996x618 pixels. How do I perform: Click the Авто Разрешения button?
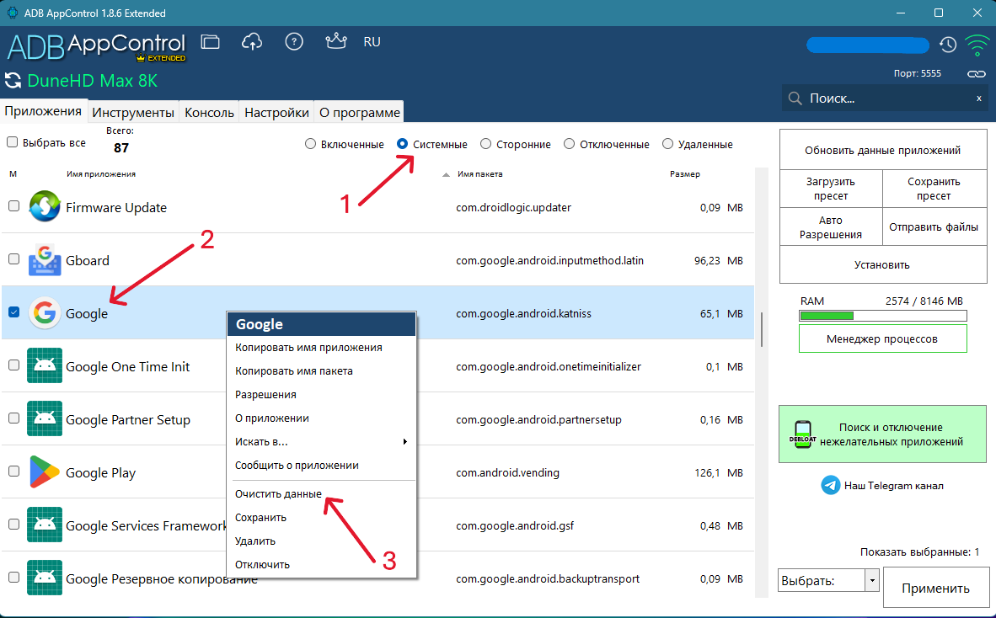(x=831, y=227)
